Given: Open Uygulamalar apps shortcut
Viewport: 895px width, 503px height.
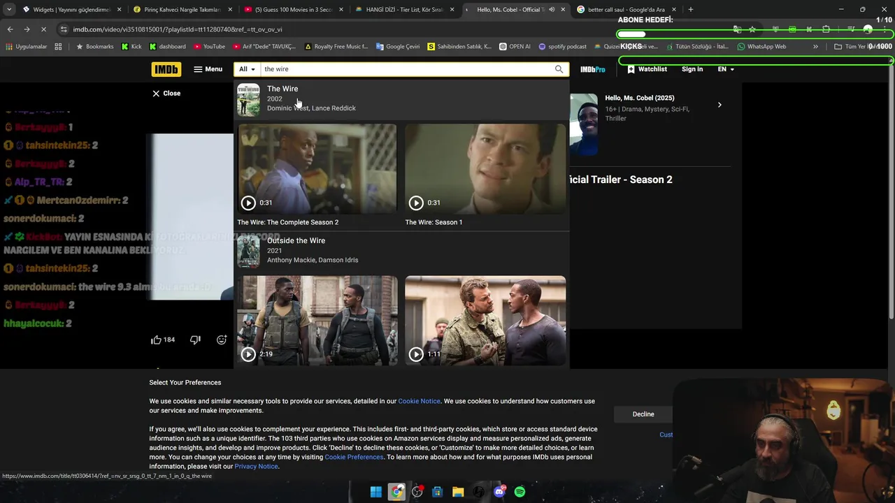Looking at the screenshot, I should click(x=27, y=47).
